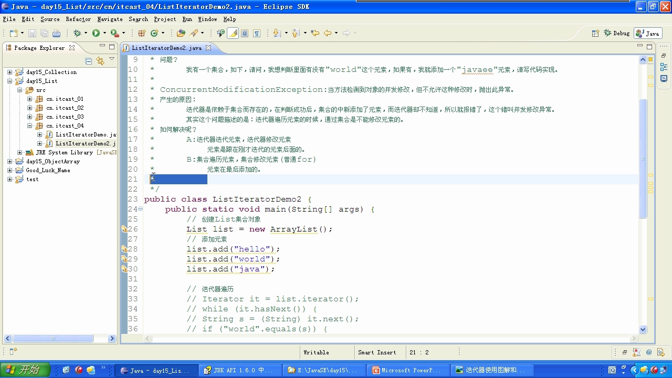The width and height of the screenshot is (672, 378).
Task: Expand the cn.itcast_01 package
Action: [x=29, y=99]
